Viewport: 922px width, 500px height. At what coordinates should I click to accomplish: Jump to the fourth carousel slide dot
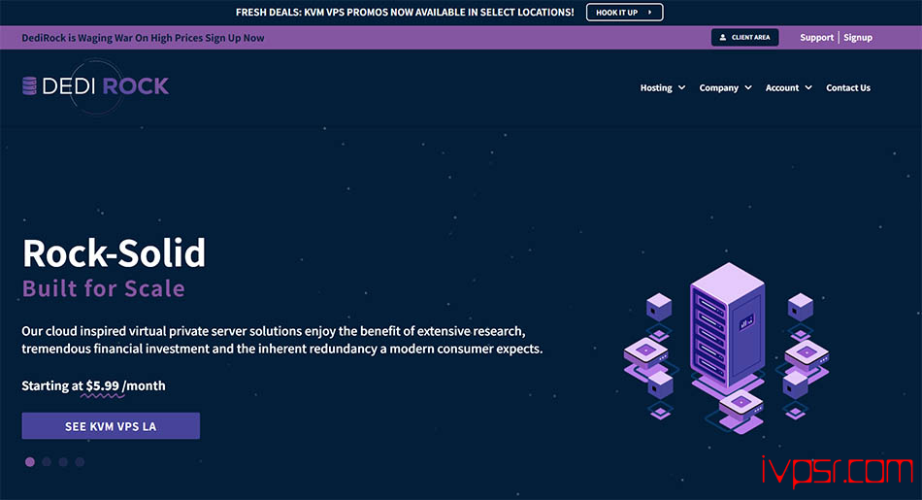point(80,462)
